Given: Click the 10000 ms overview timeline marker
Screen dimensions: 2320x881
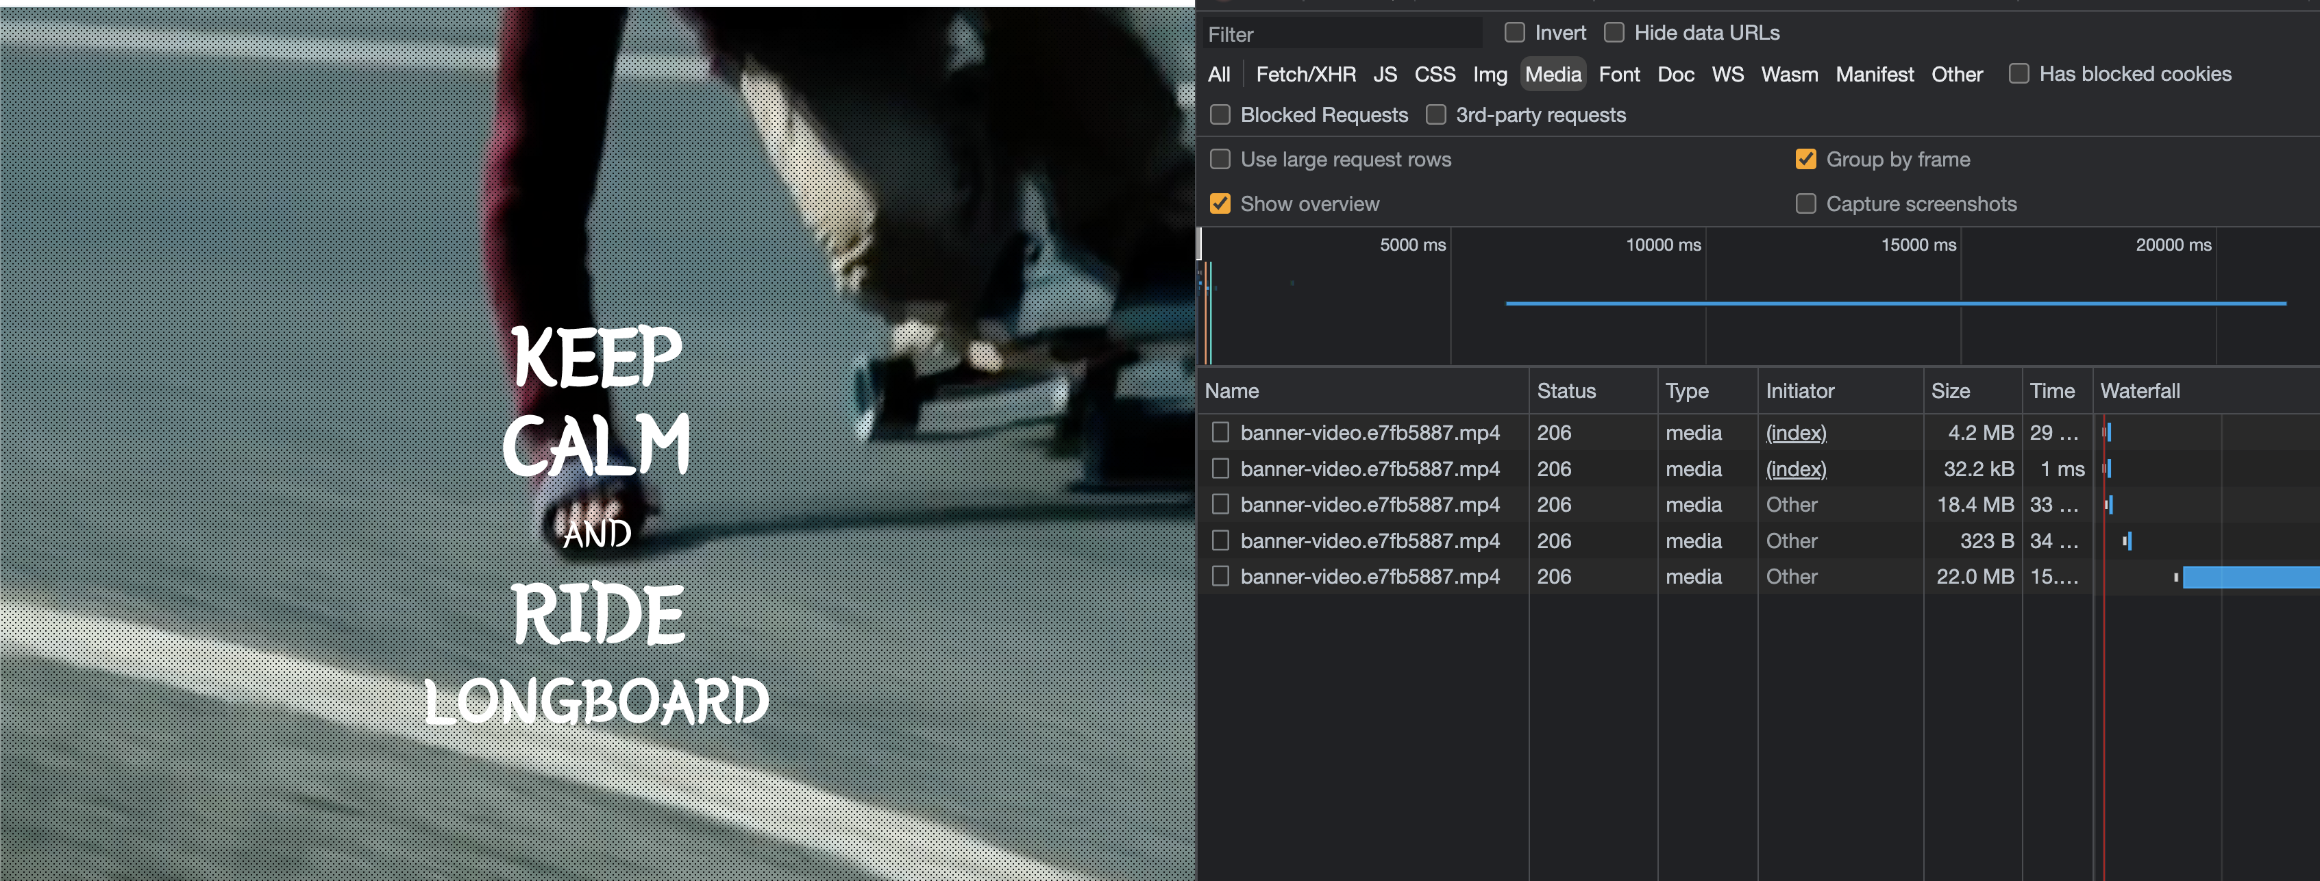Looking at the screenshot, I should click(1662, 245).
